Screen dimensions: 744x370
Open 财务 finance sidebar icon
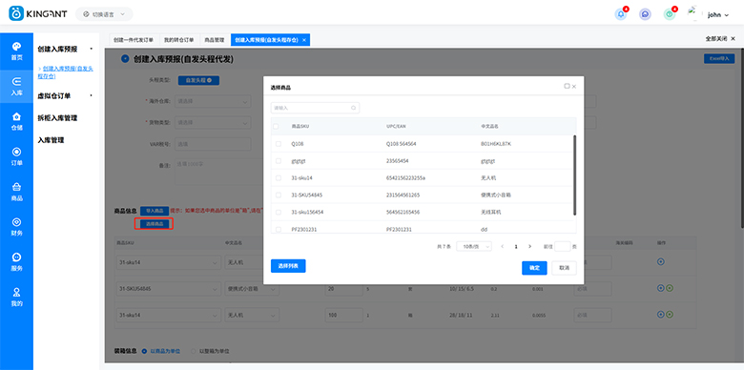click(x=16, y=227)
